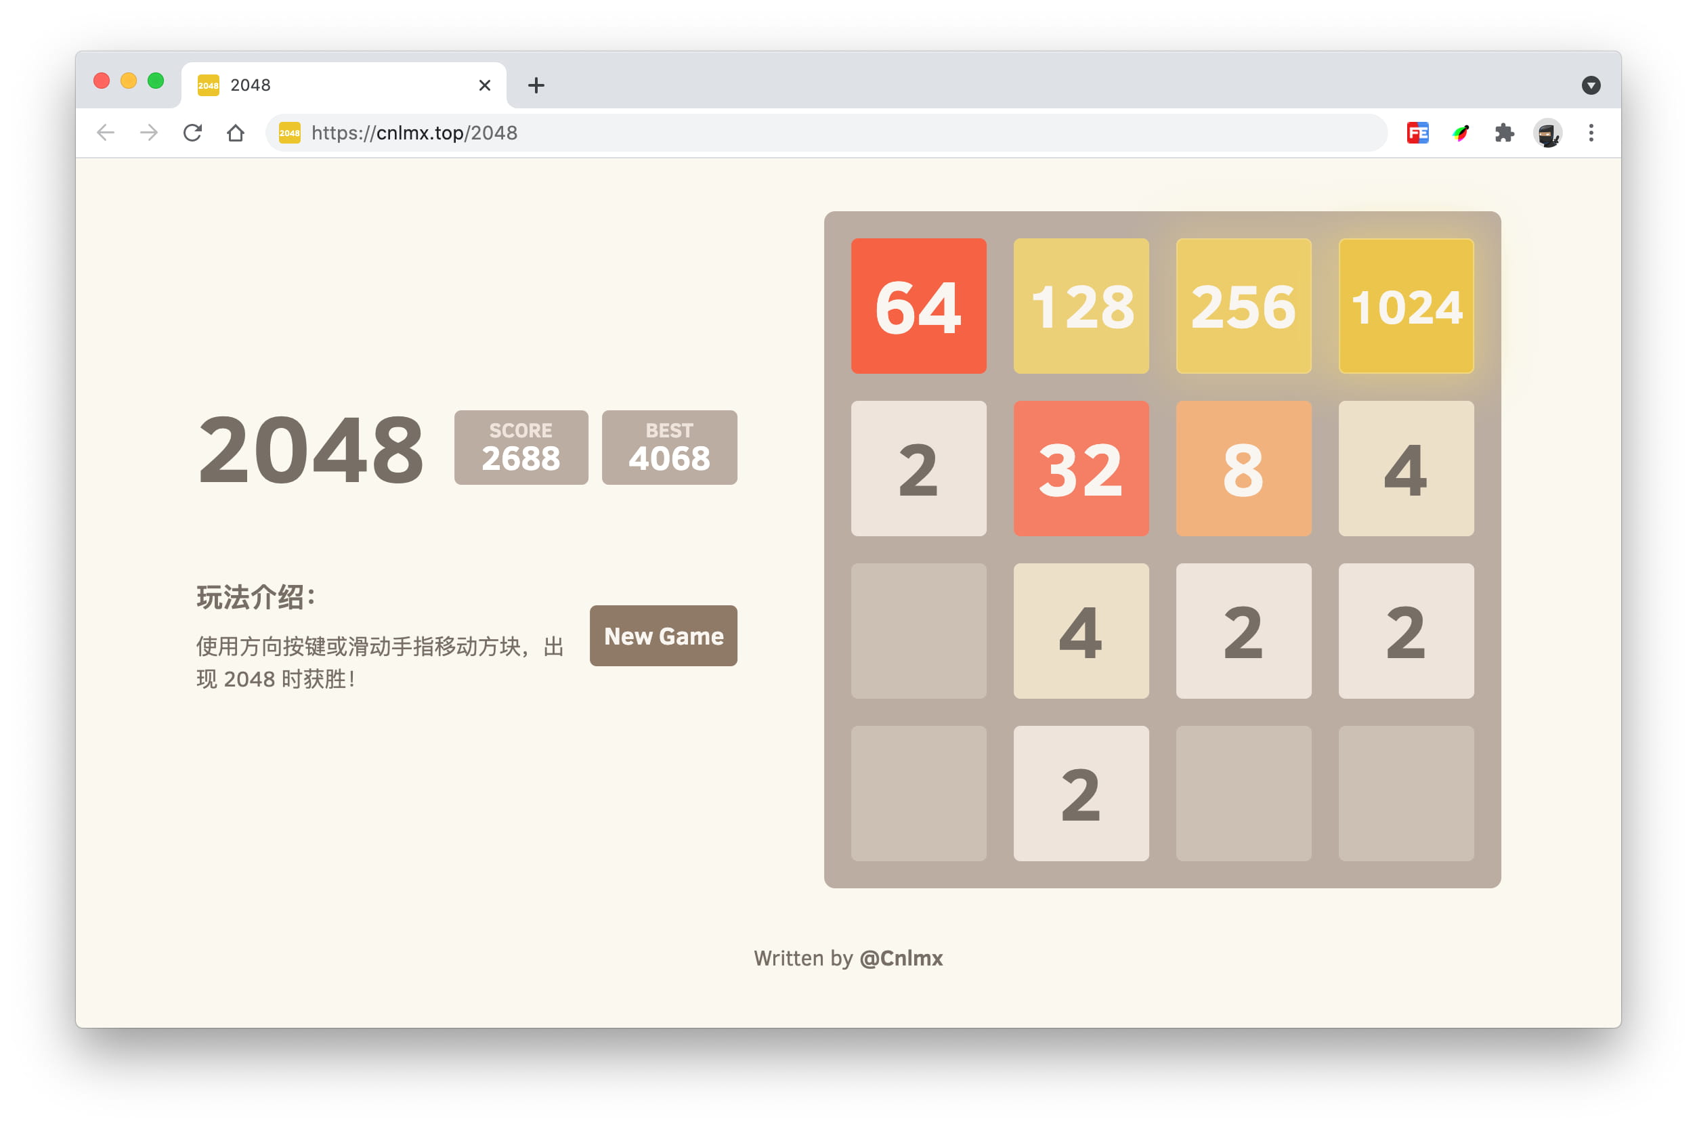Open the ninja profile avatar
1697x1128 pixels.
tap(1547, 133)
